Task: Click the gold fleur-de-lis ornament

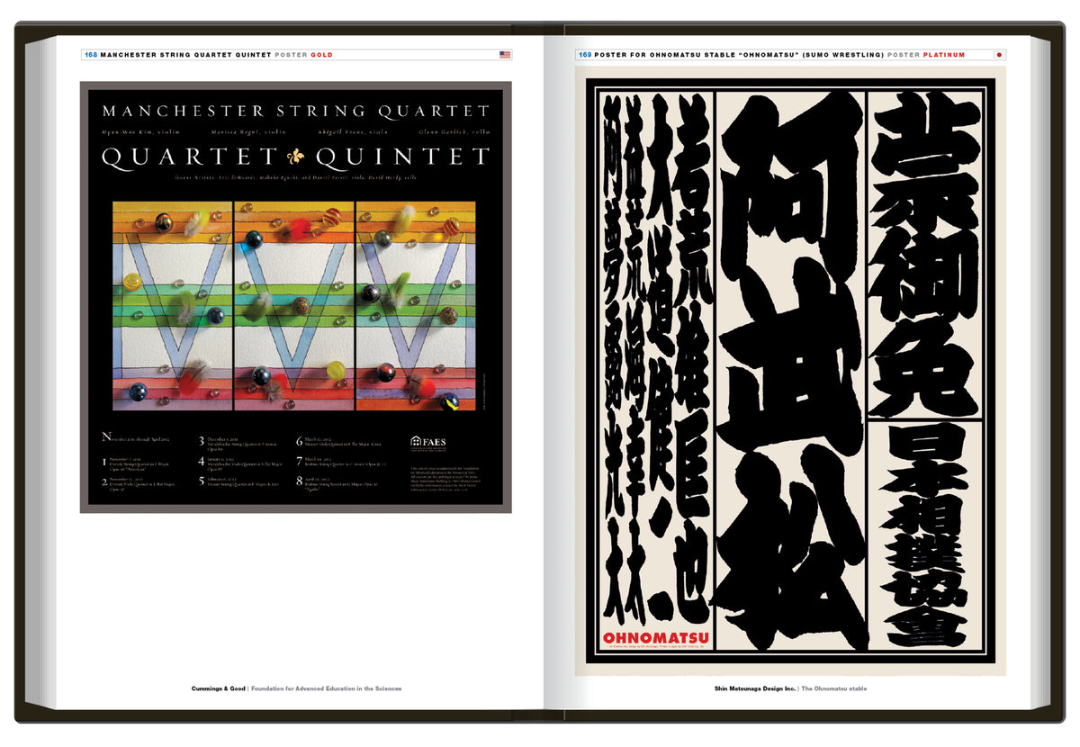Action: pos(295,157)
